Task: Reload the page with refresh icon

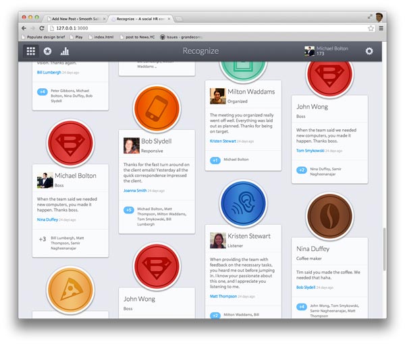Action: (x=42, y=28)
